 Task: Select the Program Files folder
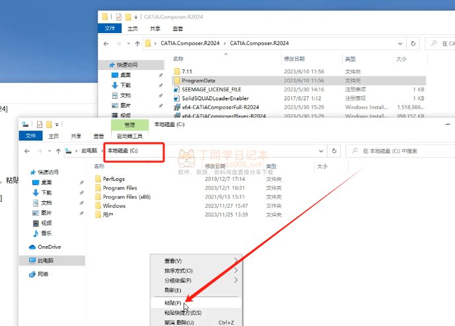click(x=120, y=188)
